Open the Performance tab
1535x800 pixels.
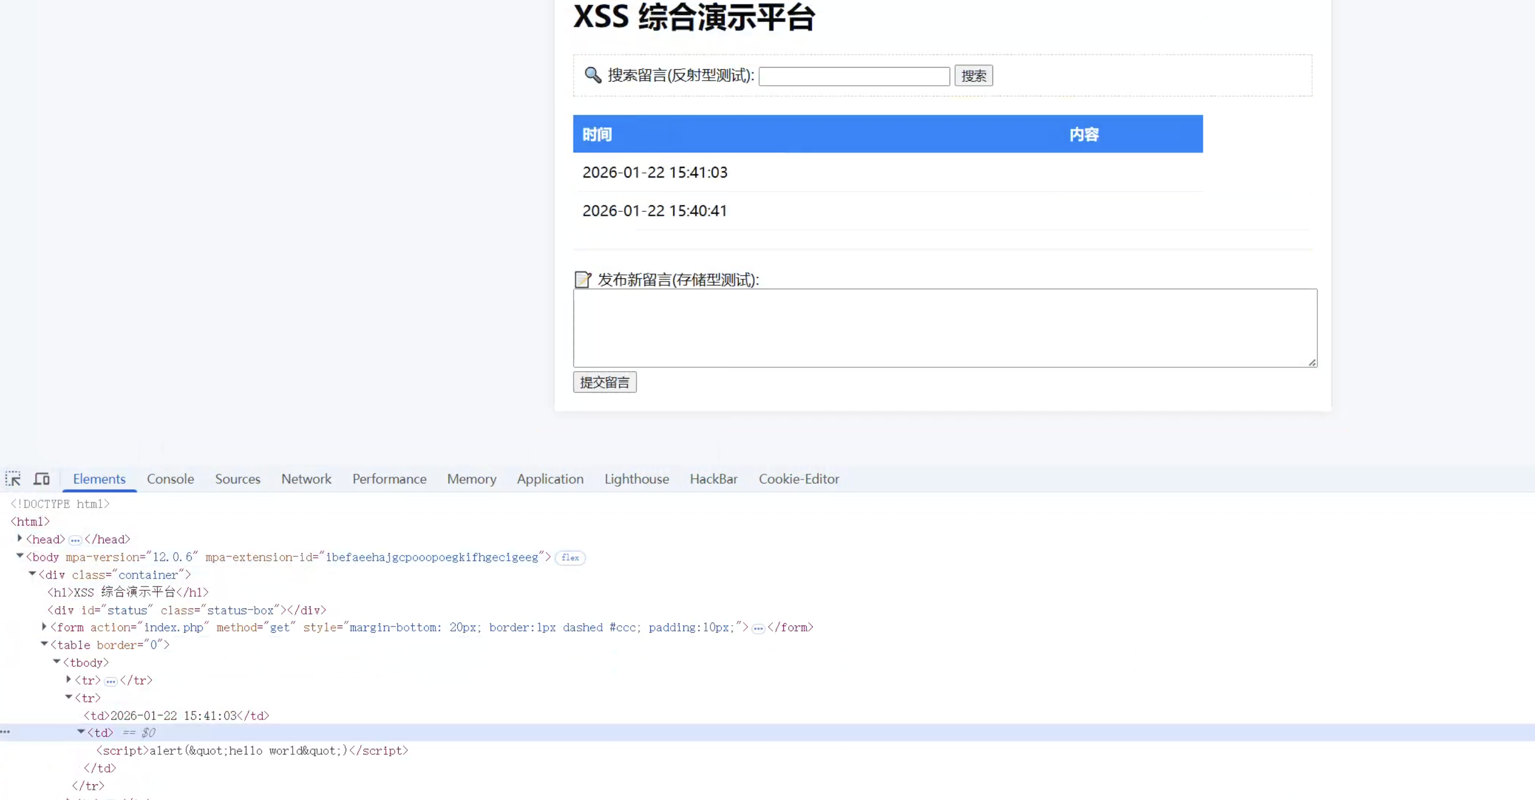pyautogui.click(x=389, y=479)
